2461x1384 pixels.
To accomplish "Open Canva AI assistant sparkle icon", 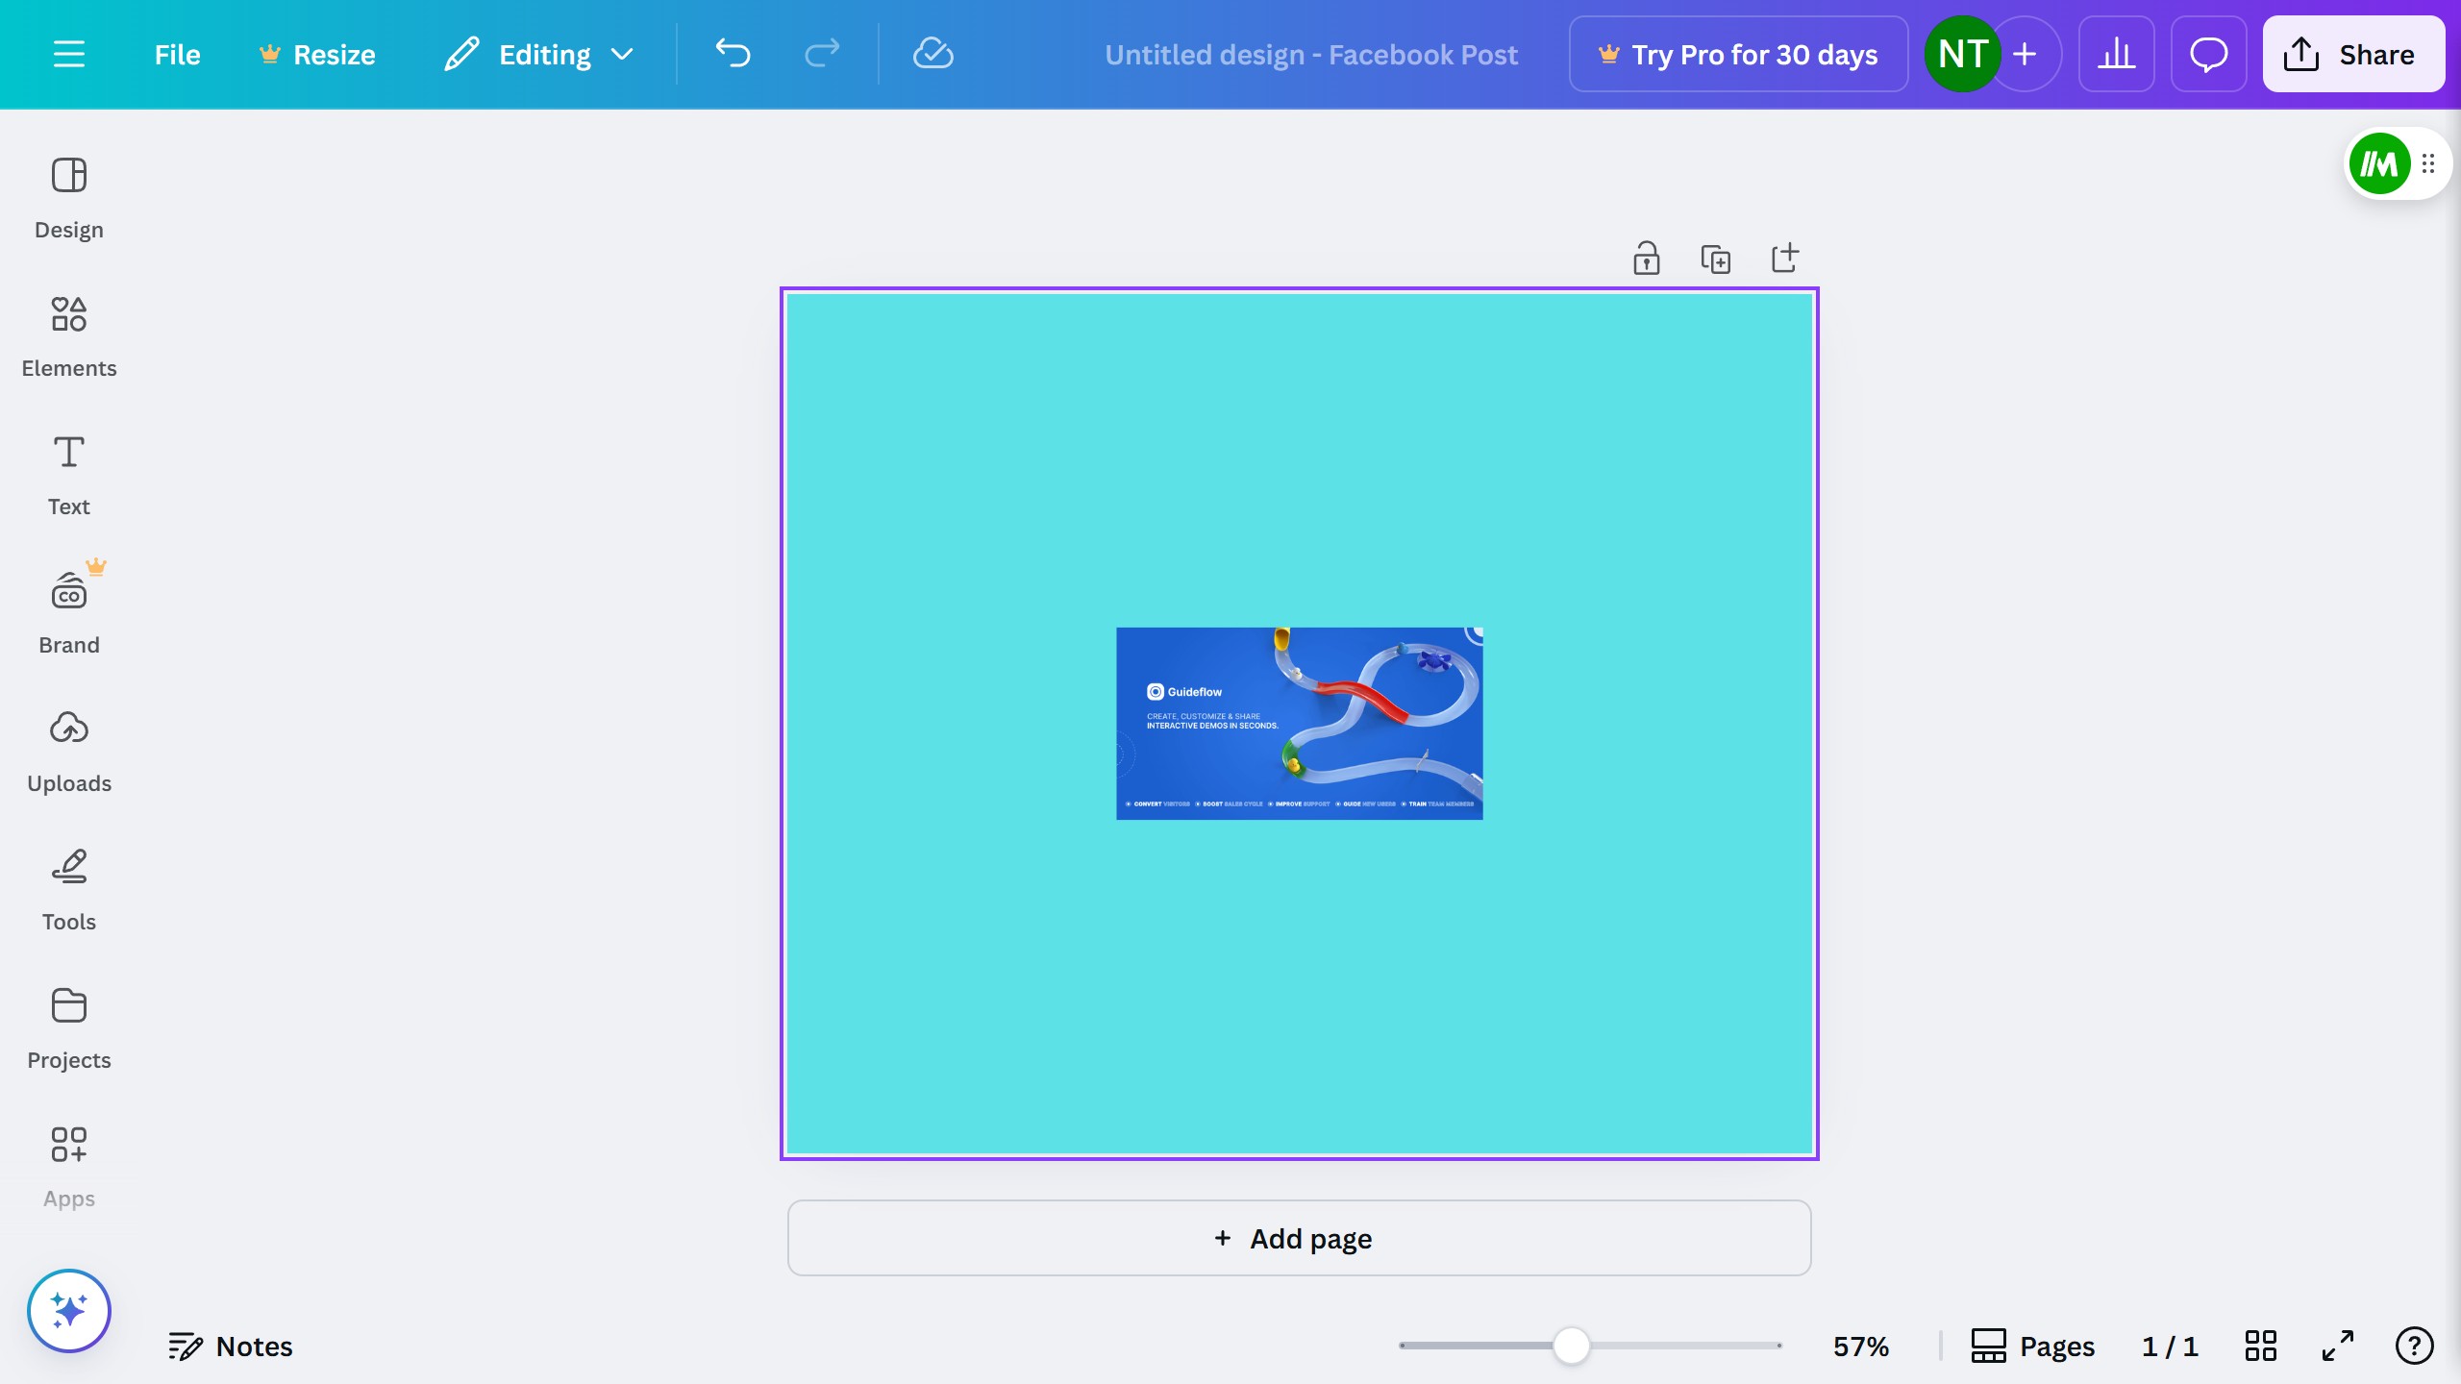I will click(x=68, y=1309).
